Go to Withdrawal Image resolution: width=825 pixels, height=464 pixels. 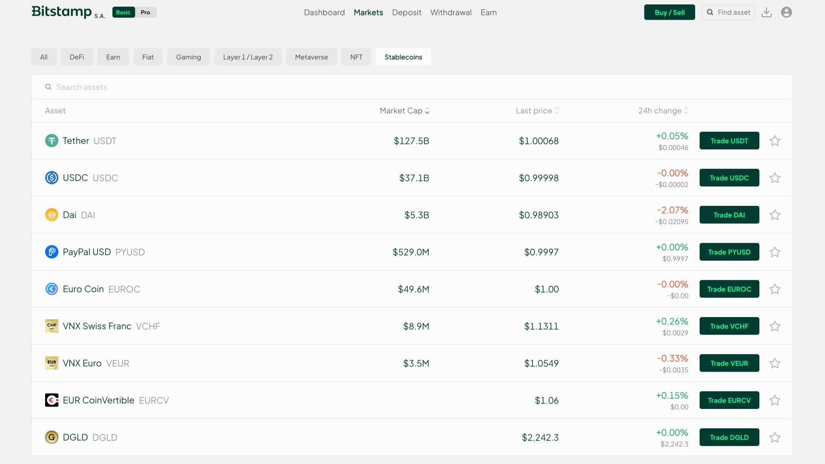[x=451, y=12]
